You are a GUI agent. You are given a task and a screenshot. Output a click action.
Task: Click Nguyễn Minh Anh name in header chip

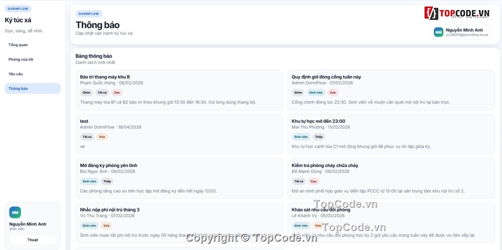(x=464, y=30)
